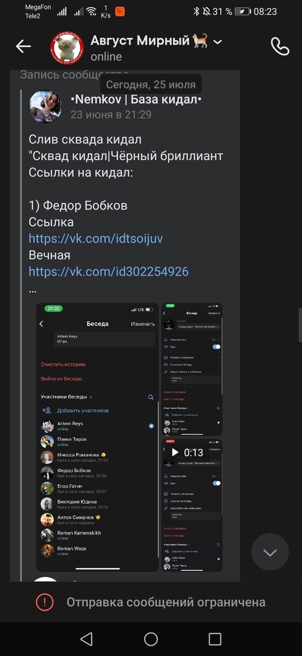Tap the restricted messaging warning icon
The height and width of the screenshot is (656, 302).
44,602
